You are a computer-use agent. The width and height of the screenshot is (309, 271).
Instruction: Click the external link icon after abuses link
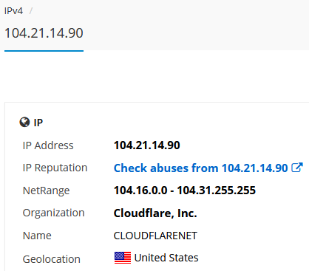(x=297, y=168)
